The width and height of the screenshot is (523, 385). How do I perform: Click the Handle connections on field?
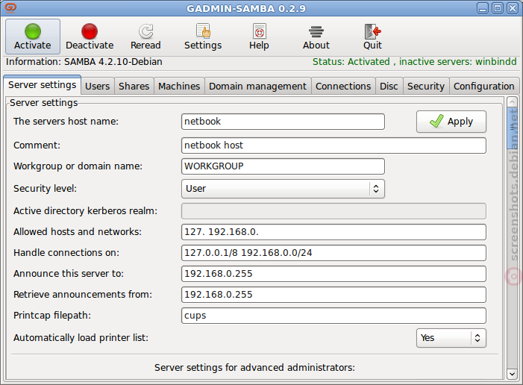[333, 253]
